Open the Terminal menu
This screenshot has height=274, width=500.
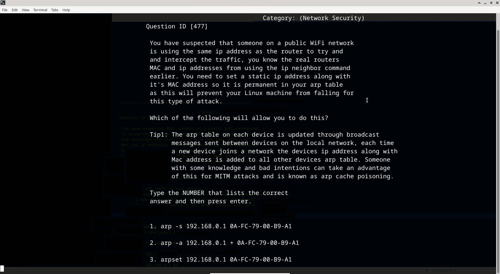click(x=40, y=10)
